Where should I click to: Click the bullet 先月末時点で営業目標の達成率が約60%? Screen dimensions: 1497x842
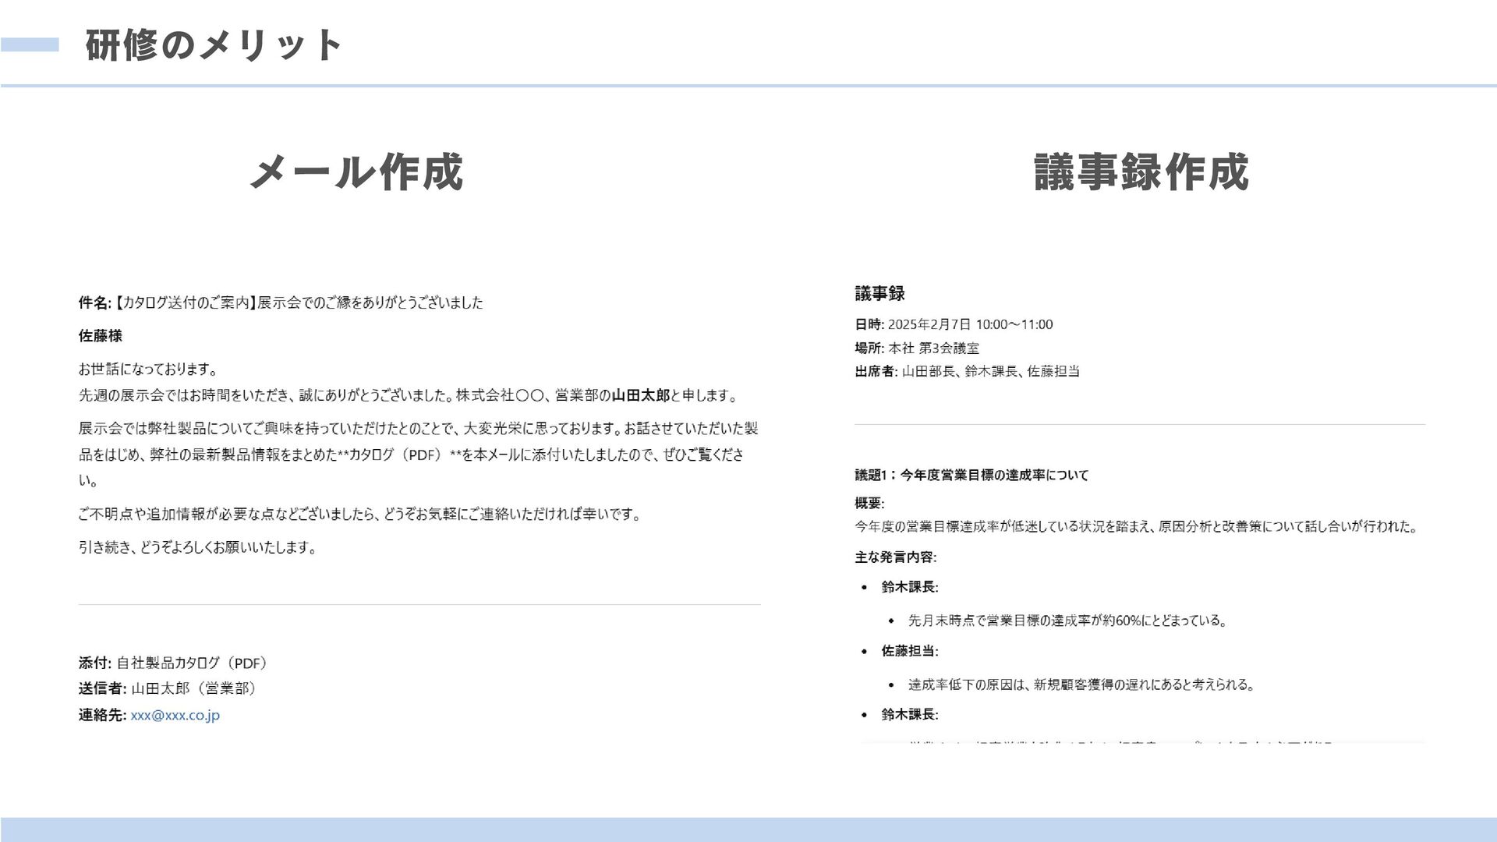(1068, 621)
